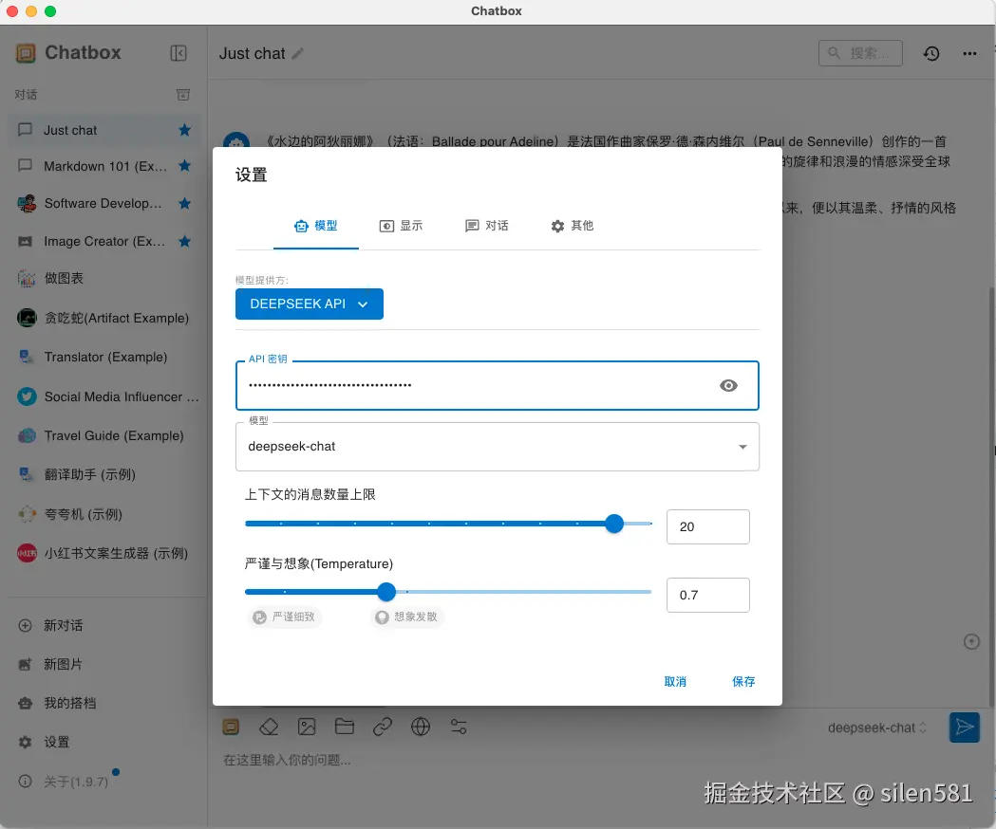Open 设置 in the sidebar
This screenshot has width=996, height=829.
(56, 742)
